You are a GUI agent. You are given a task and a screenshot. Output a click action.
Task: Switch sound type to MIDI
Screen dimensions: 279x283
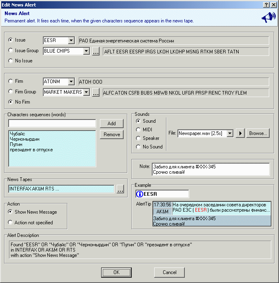(138, 130)
